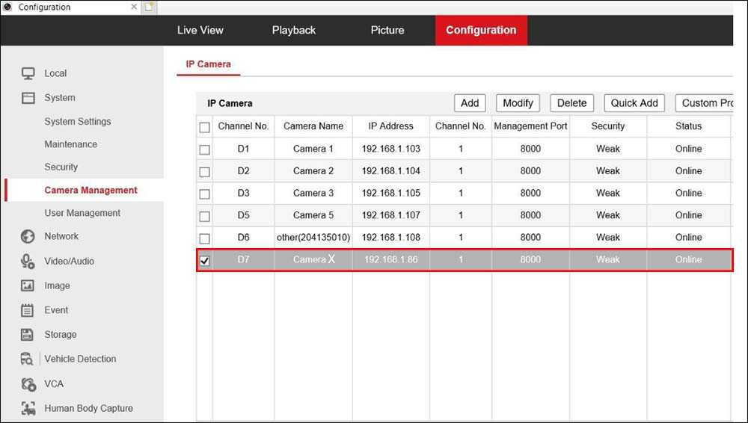Image resolution: width=748 pixels, height=423 pixels.
Task: Open the Playback tab
Action: [294, 31]
